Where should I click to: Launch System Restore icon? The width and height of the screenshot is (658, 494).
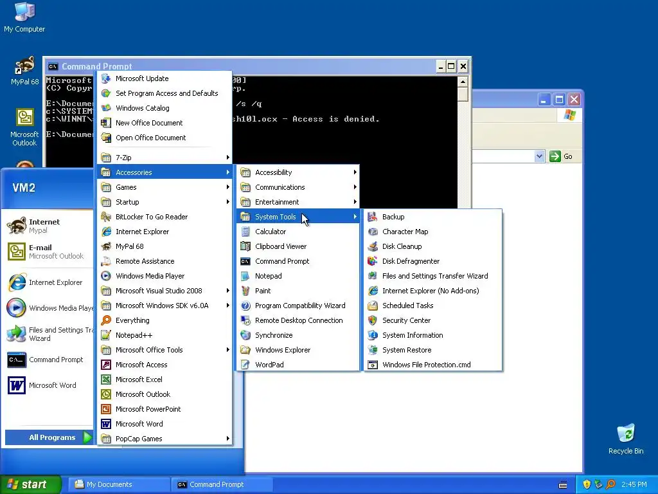tap(373, 349)
